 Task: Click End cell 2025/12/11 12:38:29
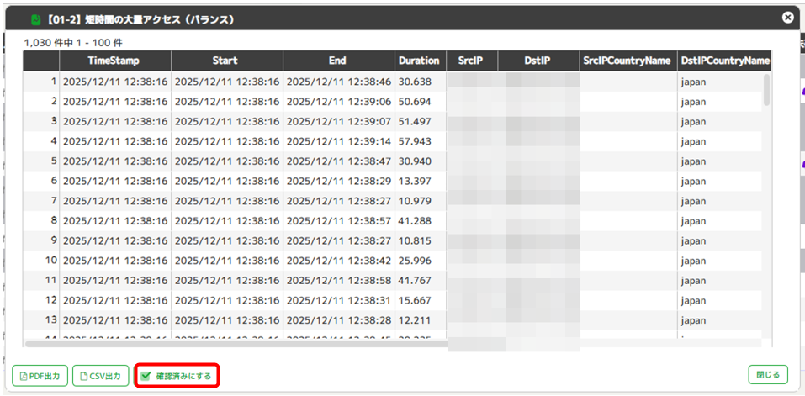(339, 181)
